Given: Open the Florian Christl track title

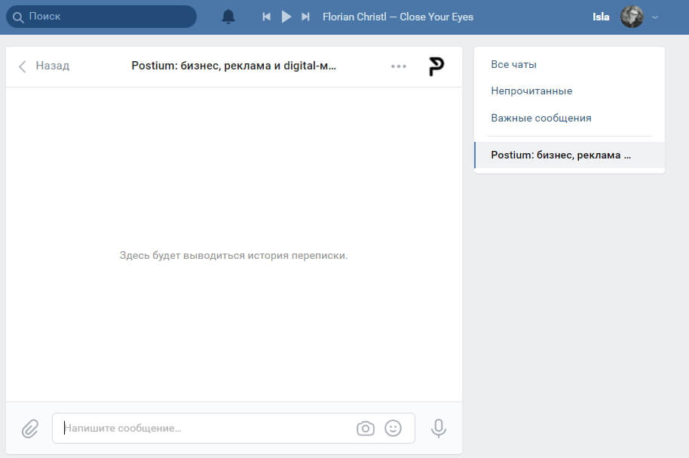Looking at the screenshot, I should click(397, 17).
